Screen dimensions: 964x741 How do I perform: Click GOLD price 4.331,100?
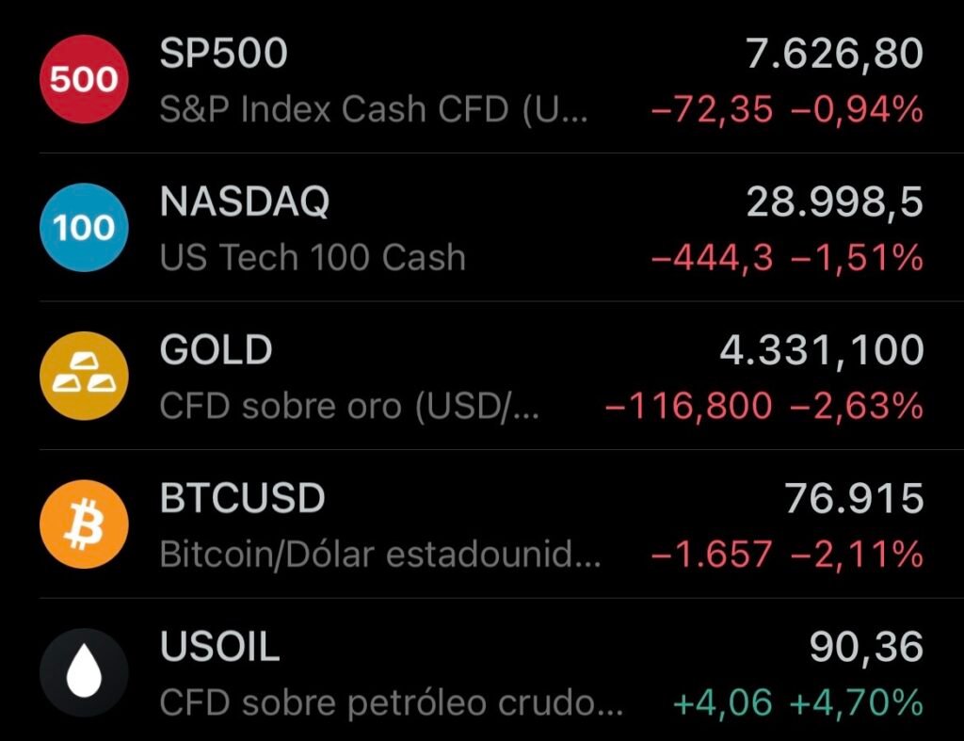821,351
